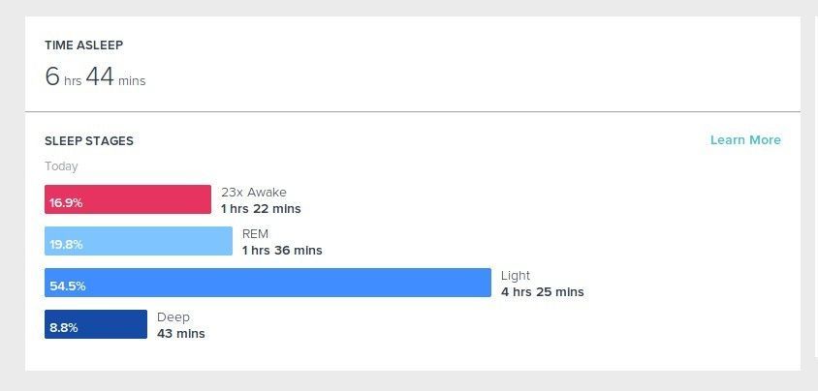Click the 43 mins deep sleep duration
The image size is (818, 391).
(x=181, y=334)
